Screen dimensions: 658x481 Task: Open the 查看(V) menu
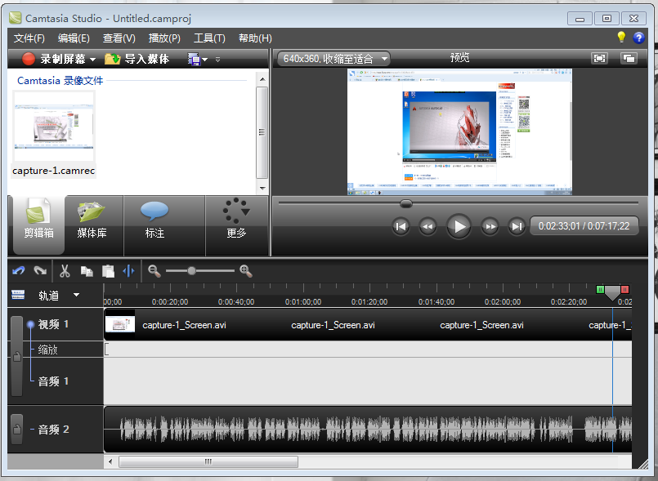(x=119, y=38)
